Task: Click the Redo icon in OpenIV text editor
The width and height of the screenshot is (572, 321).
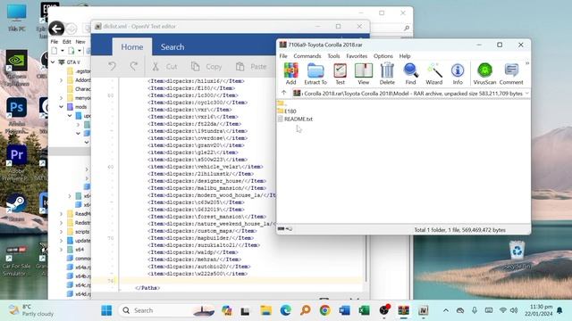Action: click(x=134, y=66)
